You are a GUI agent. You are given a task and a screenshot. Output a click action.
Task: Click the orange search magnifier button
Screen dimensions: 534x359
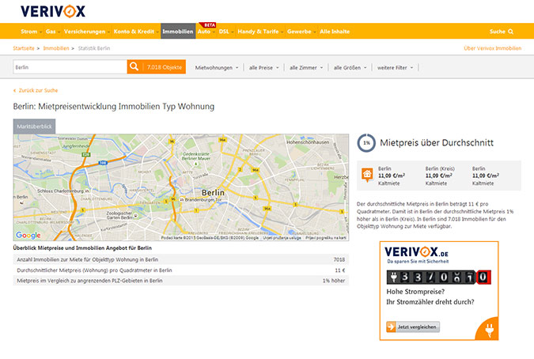134,66
